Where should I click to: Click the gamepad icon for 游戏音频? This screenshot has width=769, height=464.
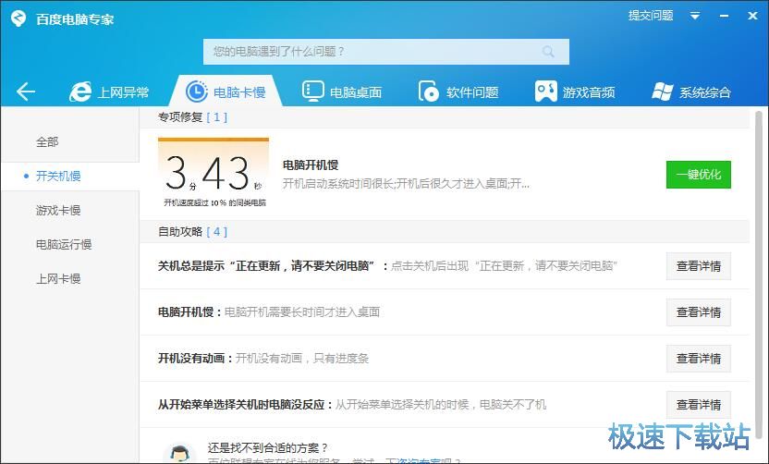[x=545, y=92]
